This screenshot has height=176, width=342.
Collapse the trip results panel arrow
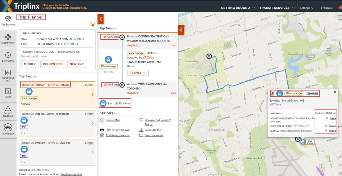coord(101,19)
